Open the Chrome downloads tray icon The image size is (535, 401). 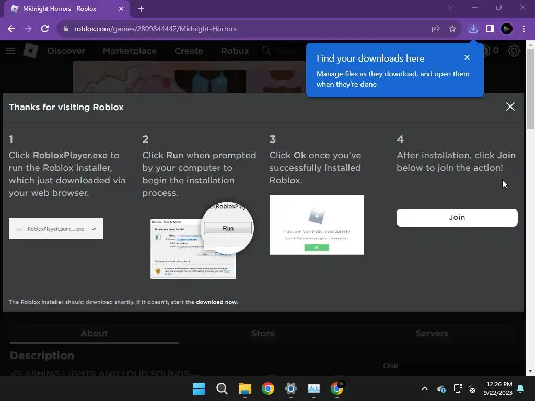tap(473, 29)
